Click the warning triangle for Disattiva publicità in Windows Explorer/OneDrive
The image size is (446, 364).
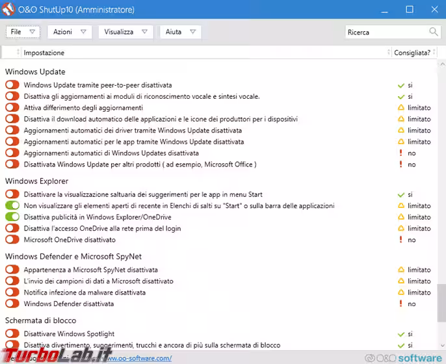click(x=401, y=216)
